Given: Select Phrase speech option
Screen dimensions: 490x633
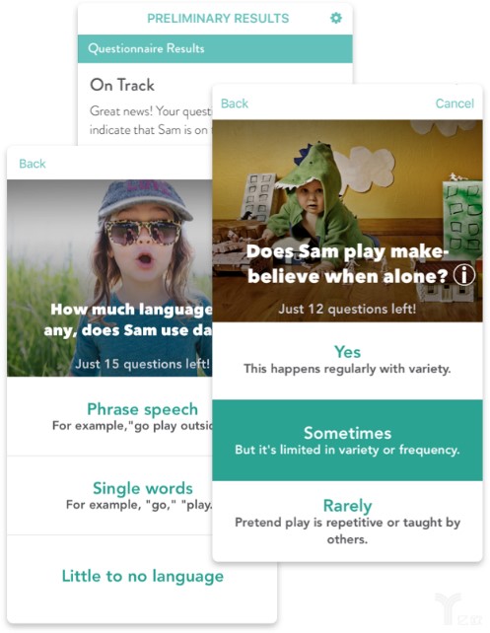Looking at the screenshot, I should 109,417.
